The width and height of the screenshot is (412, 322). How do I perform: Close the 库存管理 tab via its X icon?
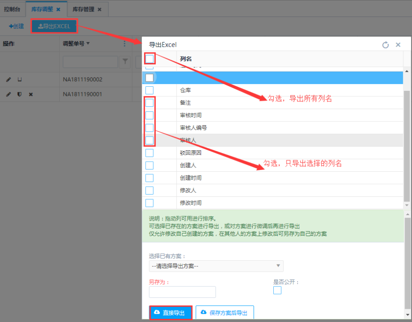point(99,9)
